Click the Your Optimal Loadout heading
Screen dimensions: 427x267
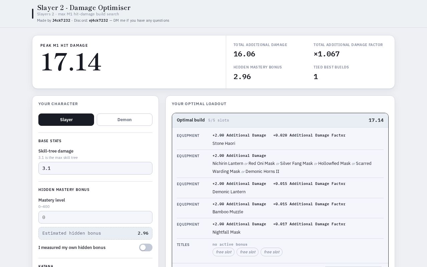click(x=199, y=104)
